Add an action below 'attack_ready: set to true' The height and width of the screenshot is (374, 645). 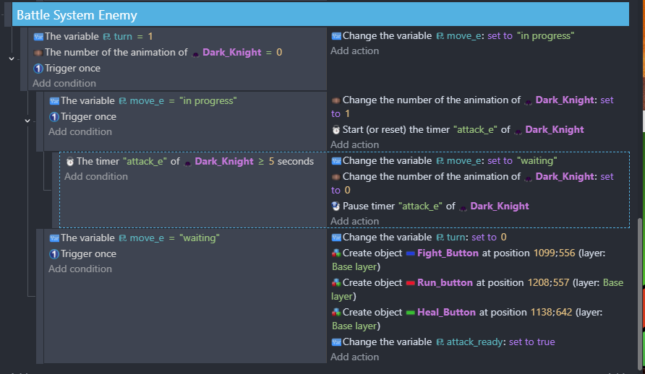354,357
